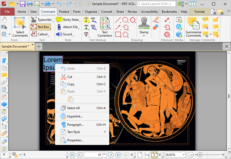This screenshot has height=159, width=231.
Task: Select the Hand tool
Action: click(x=4, y=20)
